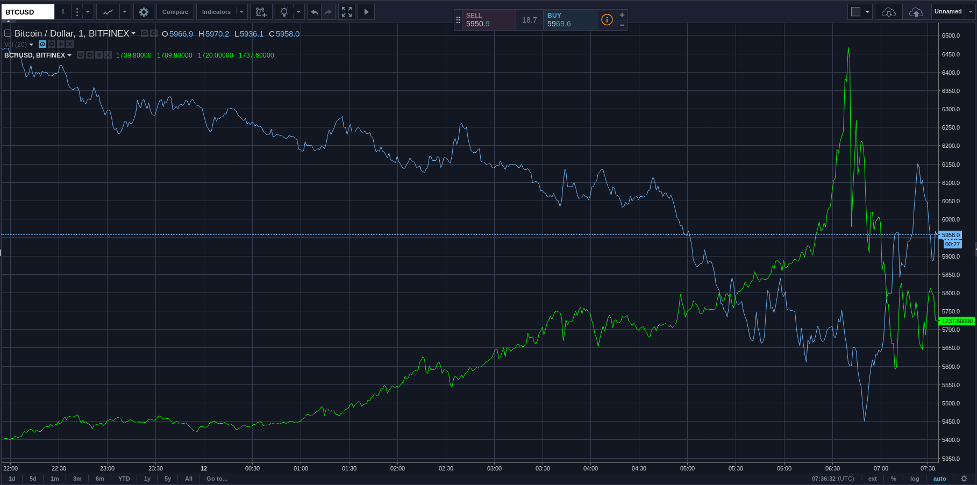
Task: Open the bottom-right axis settings gear
Action: (x=964, y=479)
